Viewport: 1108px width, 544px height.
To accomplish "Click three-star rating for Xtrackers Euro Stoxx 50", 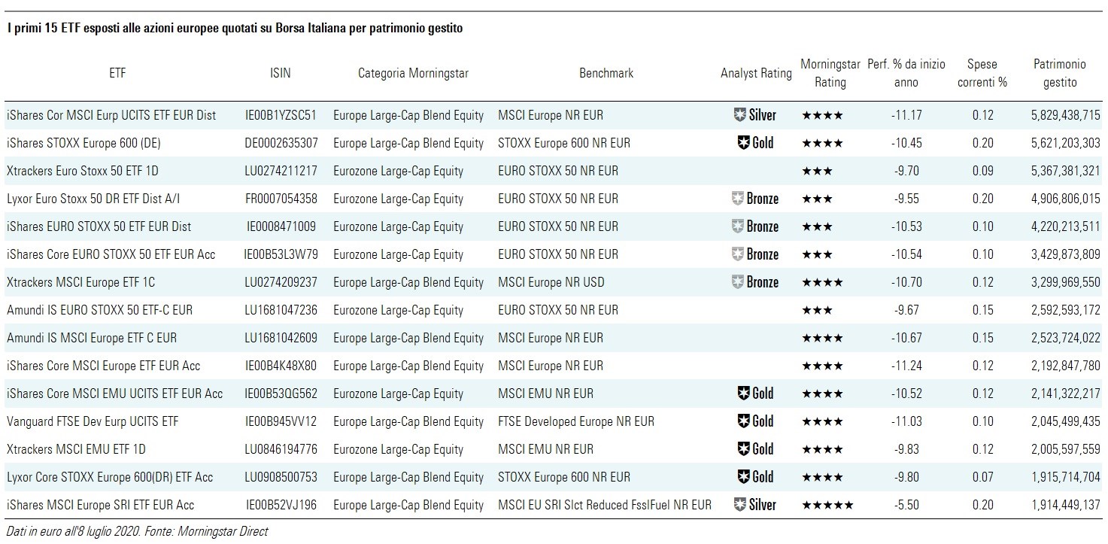I will 817,171.
